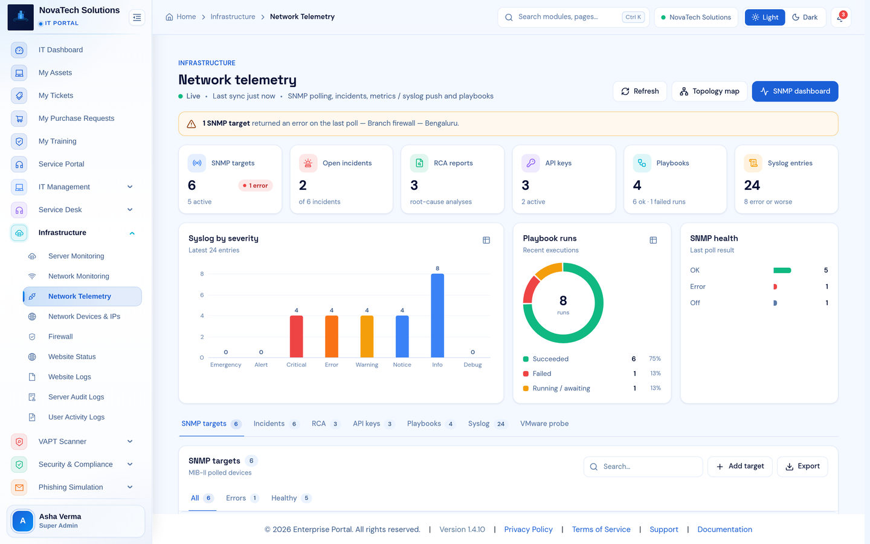Screen dimensions: 870x544
Task: Open the SNMP dashboard
Action: [x=795, y=91]
